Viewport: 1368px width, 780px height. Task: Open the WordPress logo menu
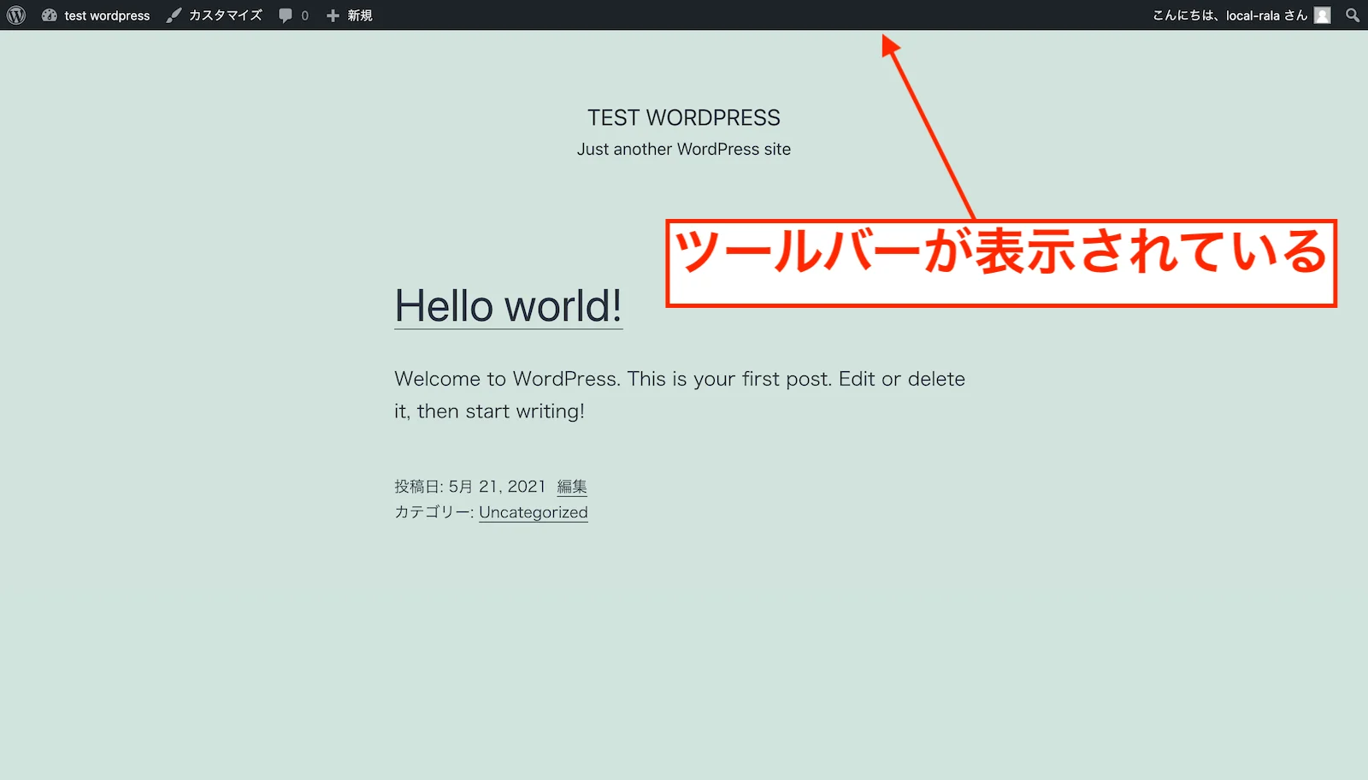click(16, 15)
